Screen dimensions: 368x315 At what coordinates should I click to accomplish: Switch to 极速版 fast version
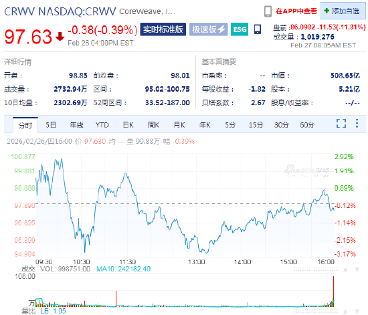[208, 29]
